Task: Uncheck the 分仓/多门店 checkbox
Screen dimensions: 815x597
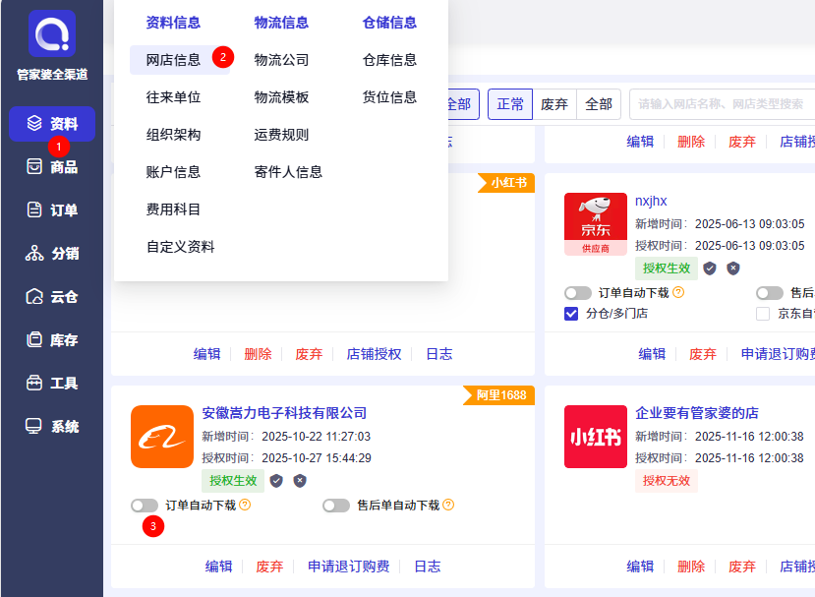Action: click(571, 314)
